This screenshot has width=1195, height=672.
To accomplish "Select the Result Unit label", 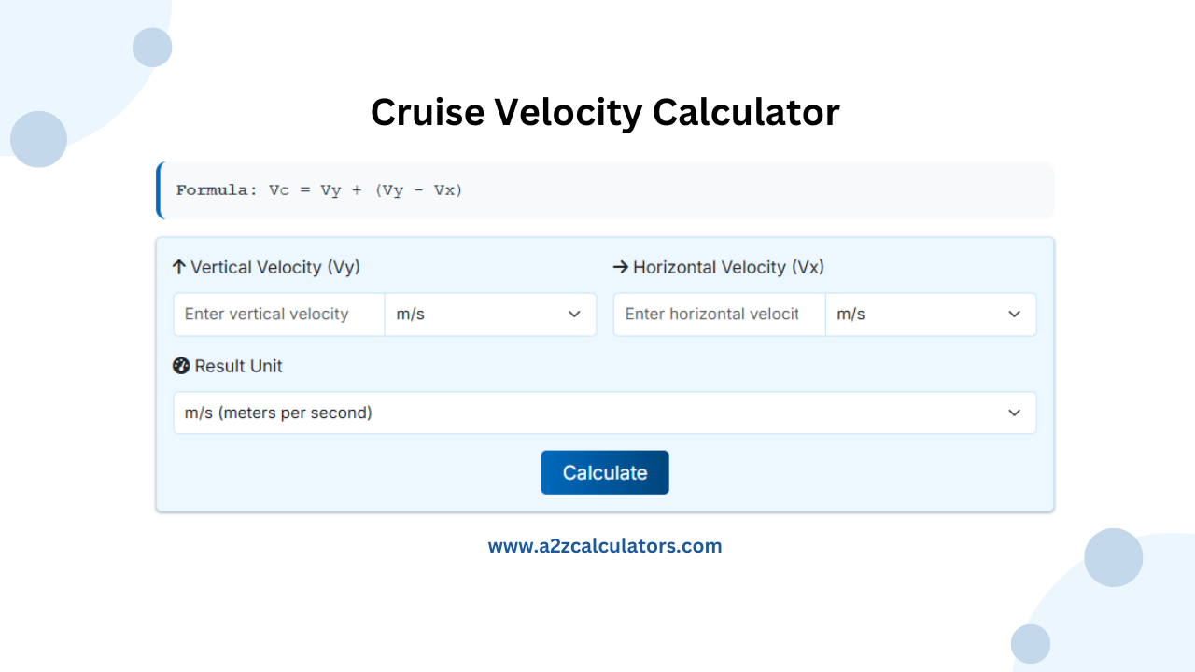I will [x=238, y=366].
